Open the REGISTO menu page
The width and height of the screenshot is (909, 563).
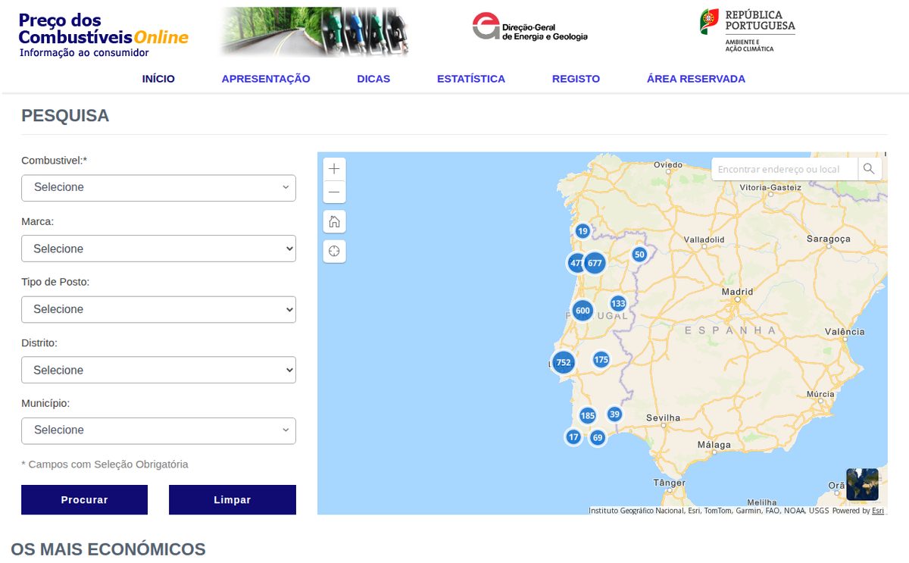576,79
